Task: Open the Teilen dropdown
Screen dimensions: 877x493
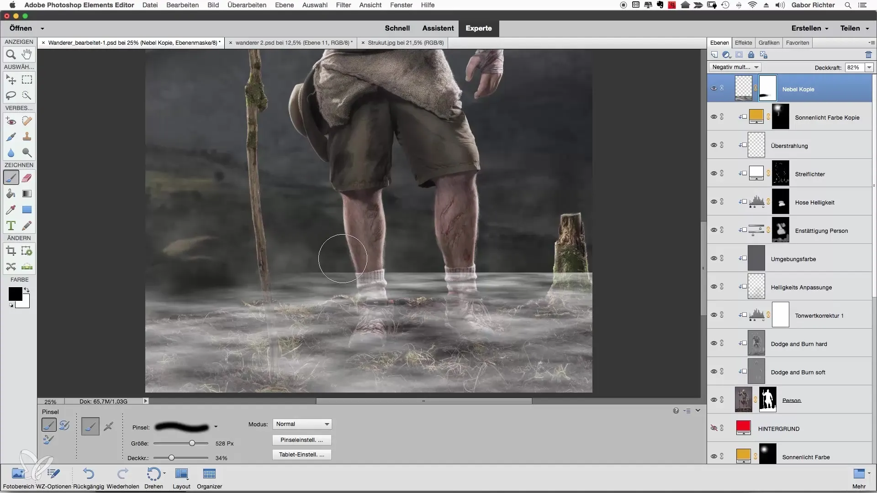Action: [855, 28]
